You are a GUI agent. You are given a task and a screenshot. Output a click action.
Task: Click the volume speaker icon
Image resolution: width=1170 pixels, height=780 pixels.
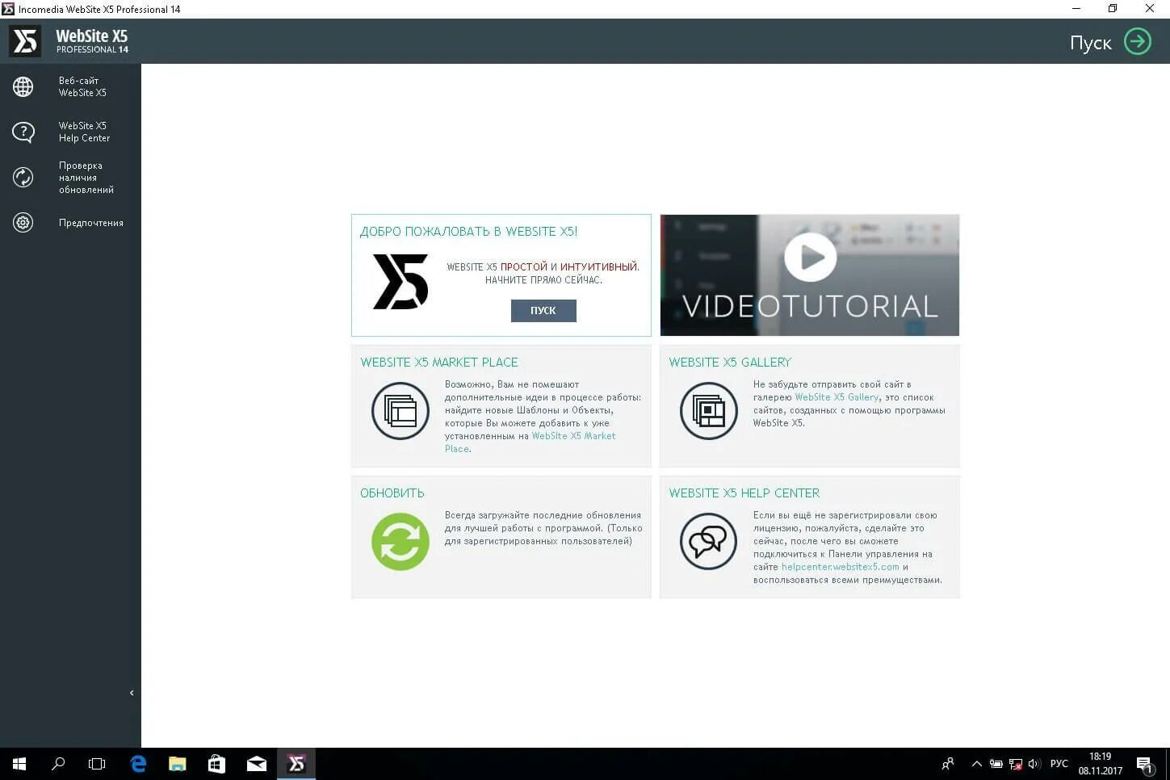click(1034, 764)
